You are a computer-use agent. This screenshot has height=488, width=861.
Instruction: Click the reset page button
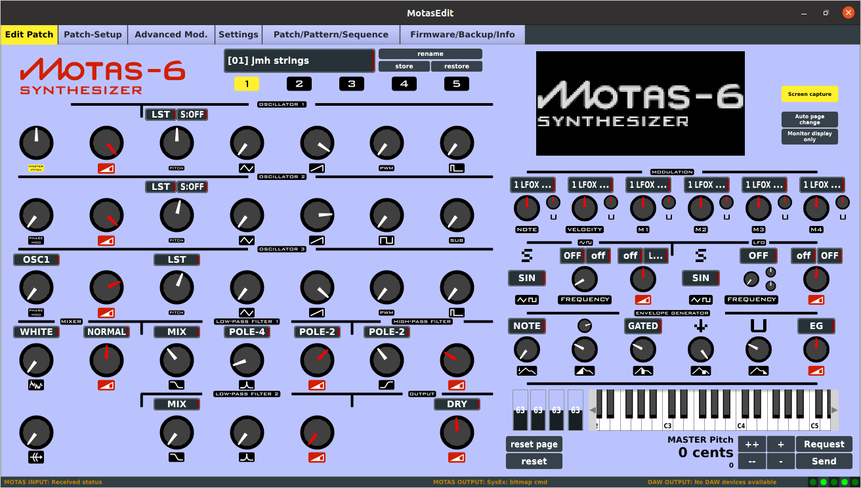point(534,444)
